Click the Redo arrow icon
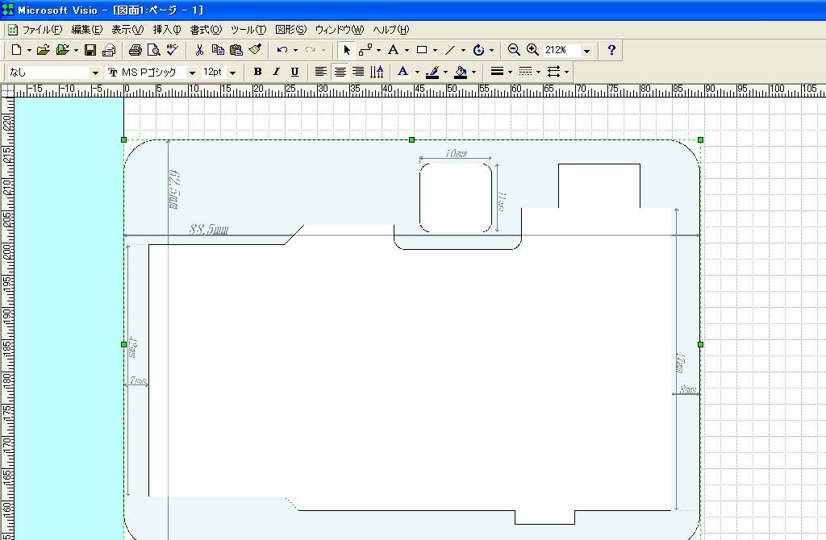The height and width of the screenshot is (540, 826). click(311, 50)
